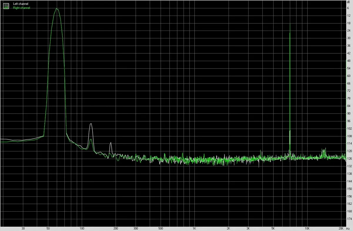Click the graph legend icon
The image size is (353, 231).
(6, 6)
